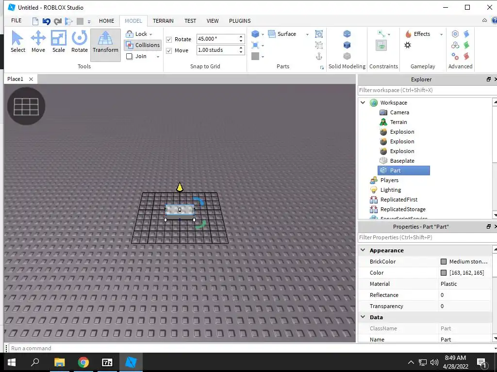Click the Spawn burst icon in Gameplay

click(408, 45)
